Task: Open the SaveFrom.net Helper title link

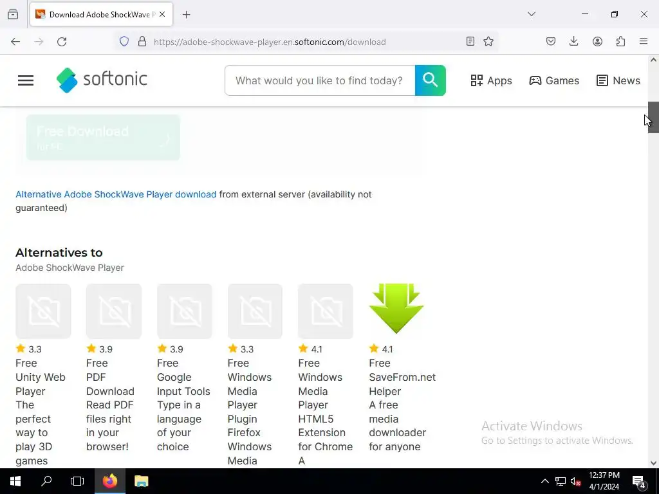Action: point(402,384)
